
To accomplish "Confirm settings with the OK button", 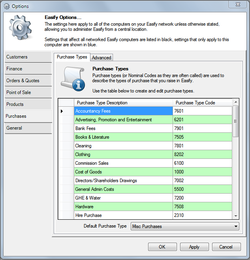I will click(162, 247).
